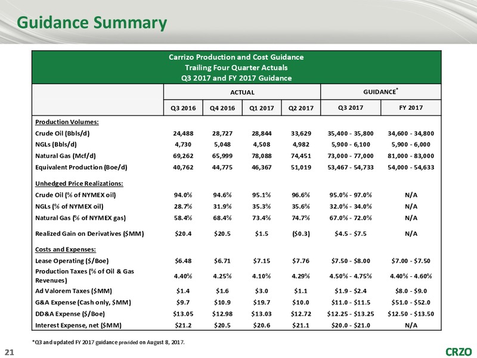Select crude oil guidance 35,400 - 35,800
477x358 pixels.
[x=351, y=133]
